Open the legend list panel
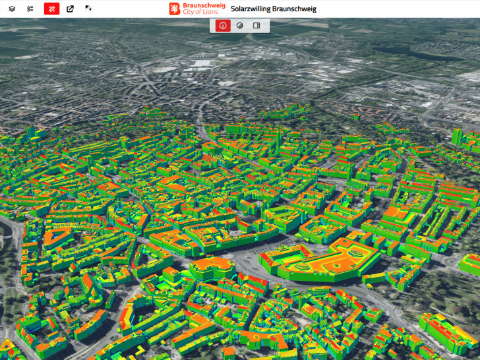480x360 pixels. coord(30,9)
